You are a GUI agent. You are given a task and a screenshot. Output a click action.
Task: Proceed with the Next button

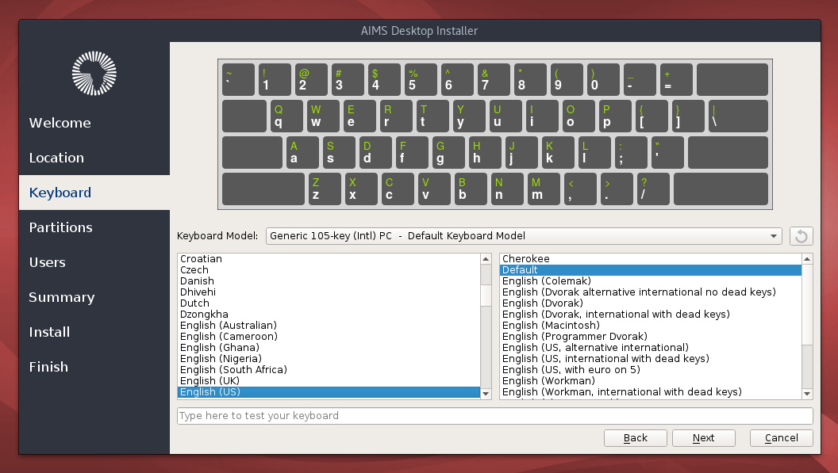[703, 438]
